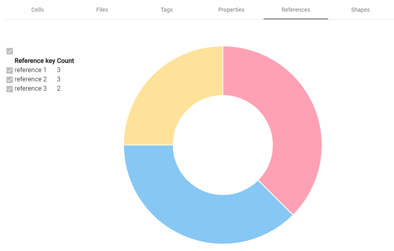Switch to the Cells tab
The height and width of the screenshot is (251, 394).
(x=37, y=10)
